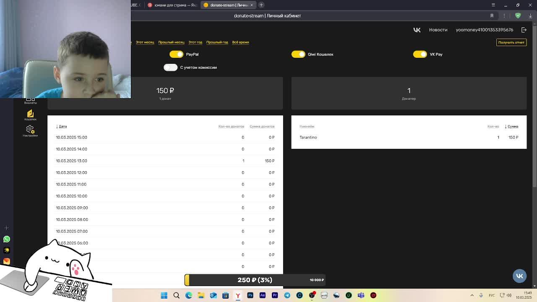This screenshot has width=537, height=302.
Task: Launch Adobe Photoshop from the taskbar
Action: (250, 295)
